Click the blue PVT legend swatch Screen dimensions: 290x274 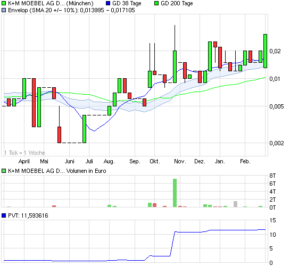[4, 215]
